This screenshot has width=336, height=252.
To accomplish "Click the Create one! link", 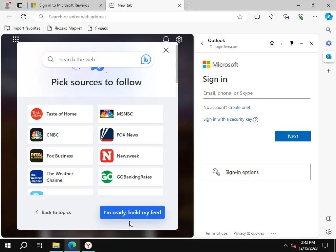I will [x=239, y=107].
